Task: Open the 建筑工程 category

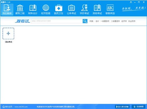Action: pos(20,10)
